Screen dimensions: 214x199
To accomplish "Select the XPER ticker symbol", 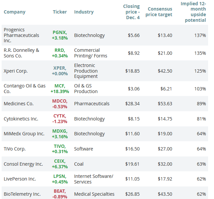I will (x=59, y=68).
